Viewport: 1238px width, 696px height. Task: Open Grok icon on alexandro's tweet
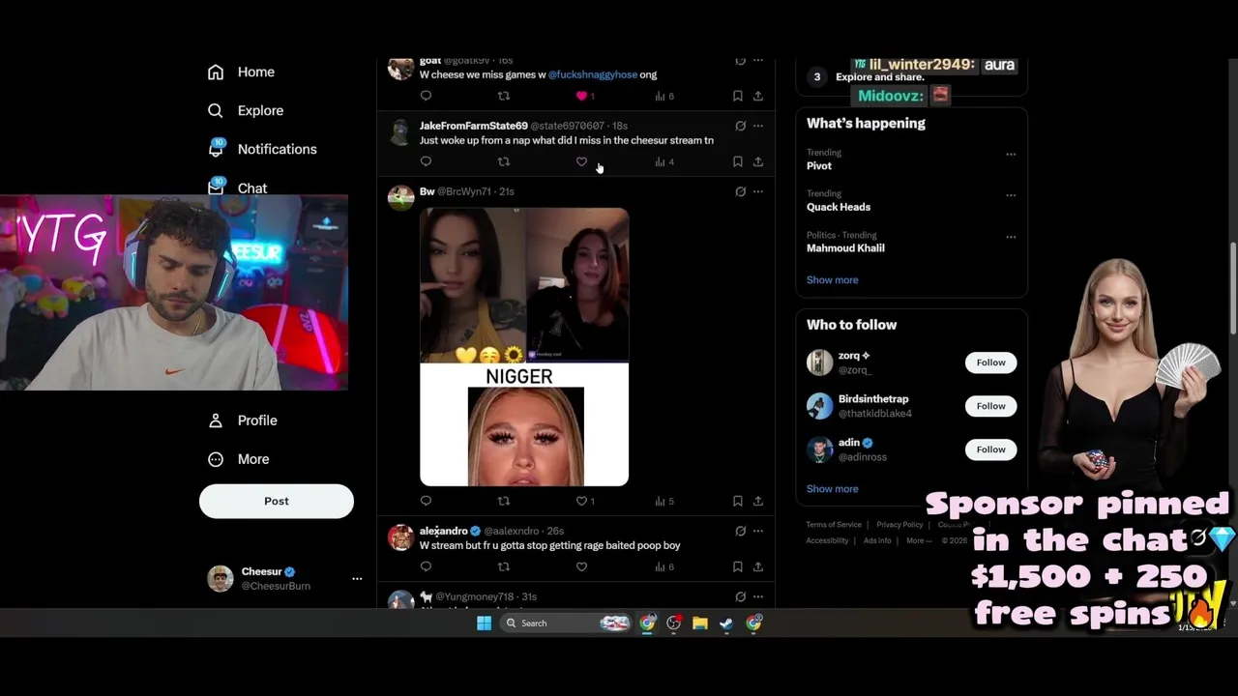(740, 531)
